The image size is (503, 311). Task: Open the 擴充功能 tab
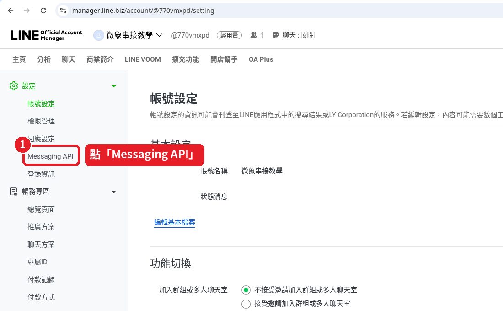click(x=185, y=59)
